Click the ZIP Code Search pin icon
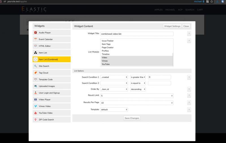Image resolution: width=226 pixels, height=143 pixels. click(36, 120)
